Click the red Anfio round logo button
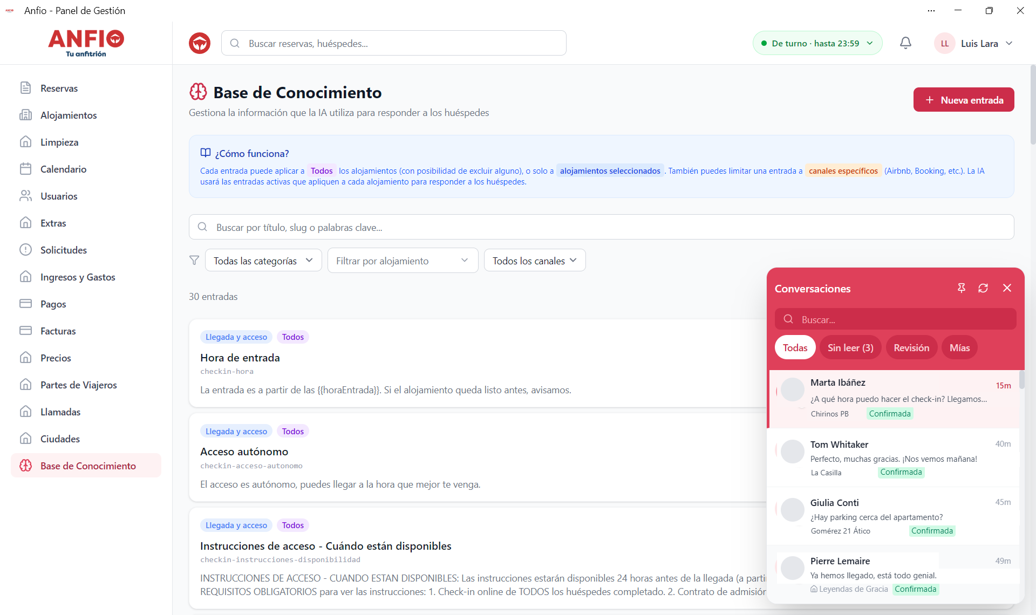The width and height of the screenshot is (1036, 615). pos(200,43)
